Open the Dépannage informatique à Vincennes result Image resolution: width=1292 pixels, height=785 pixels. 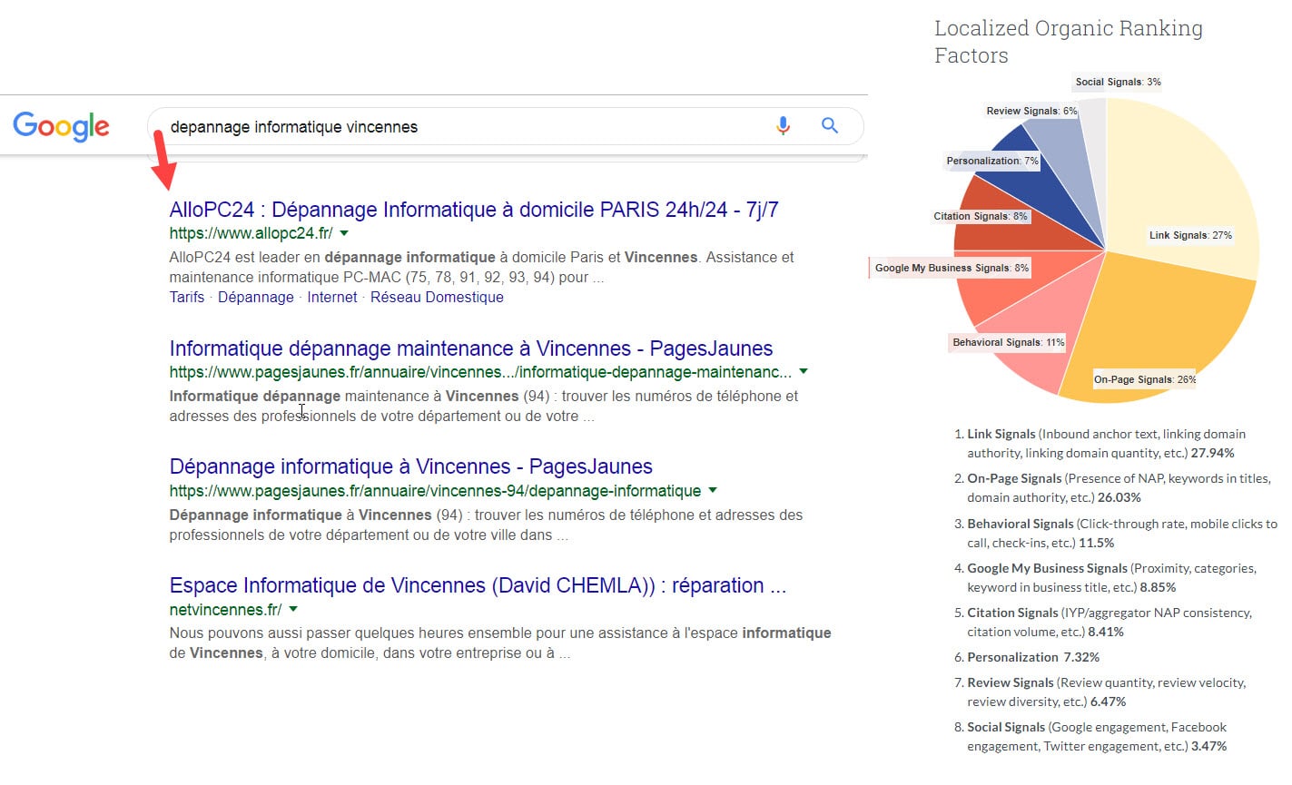[x=410, y=466]
